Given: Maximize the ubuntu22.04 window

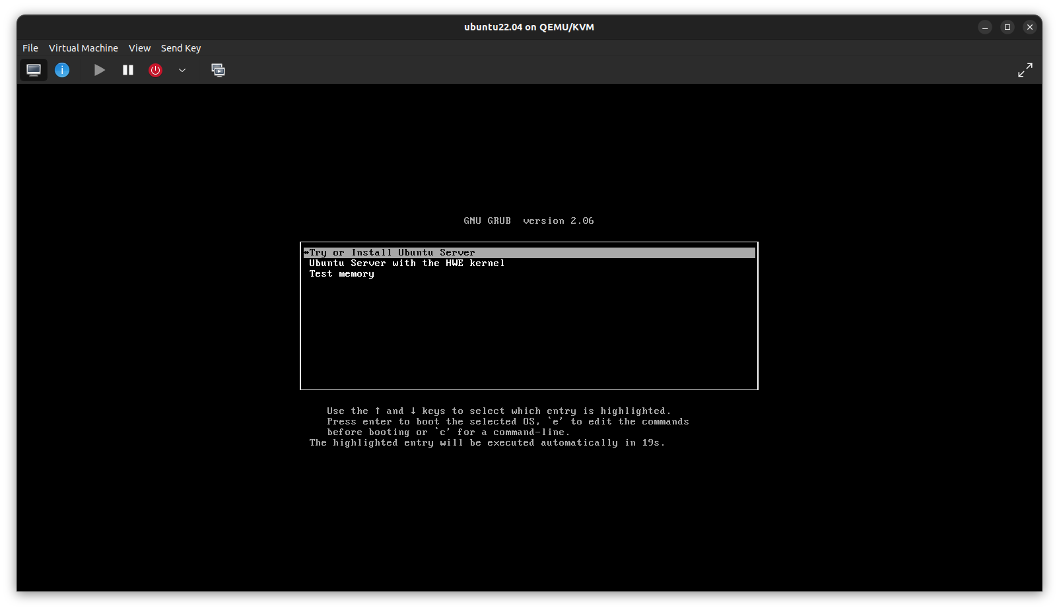Looking at the screenshot, I should (1008, 27).
